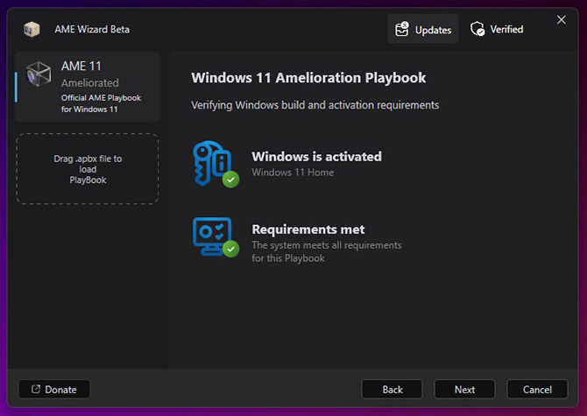Click the Requirements met monitor icon
Viewport: 587px width, 416px height.
tap(216, 236)
